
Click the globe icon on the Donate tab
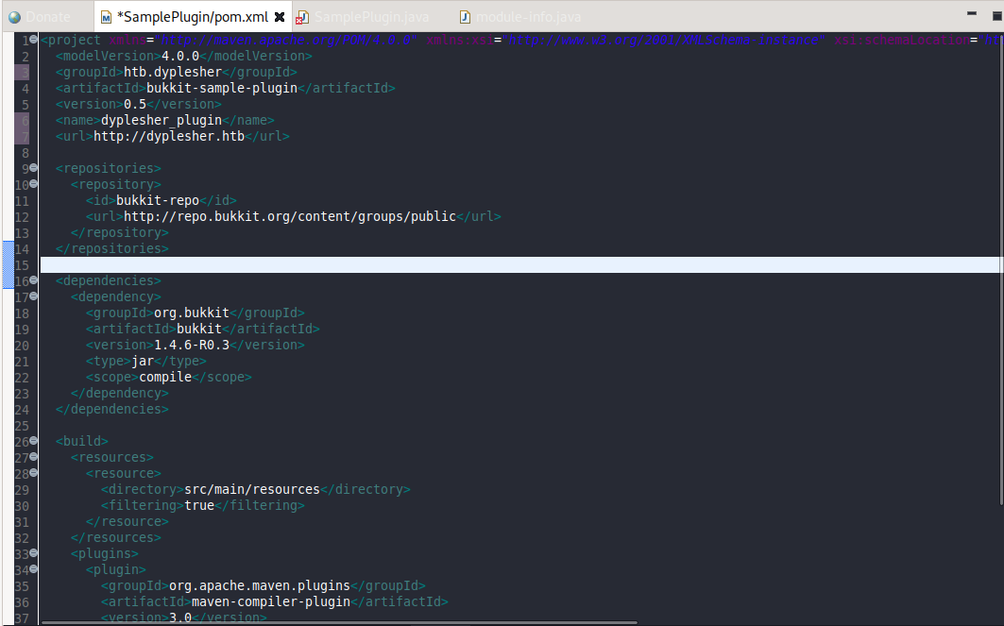pos(14,17)
